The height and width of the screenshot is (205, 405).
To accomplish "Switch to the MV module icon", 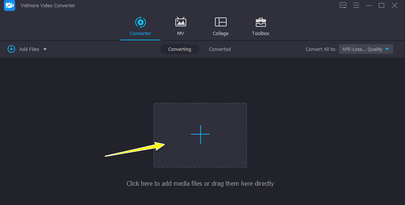I will [x=180, y=22].
